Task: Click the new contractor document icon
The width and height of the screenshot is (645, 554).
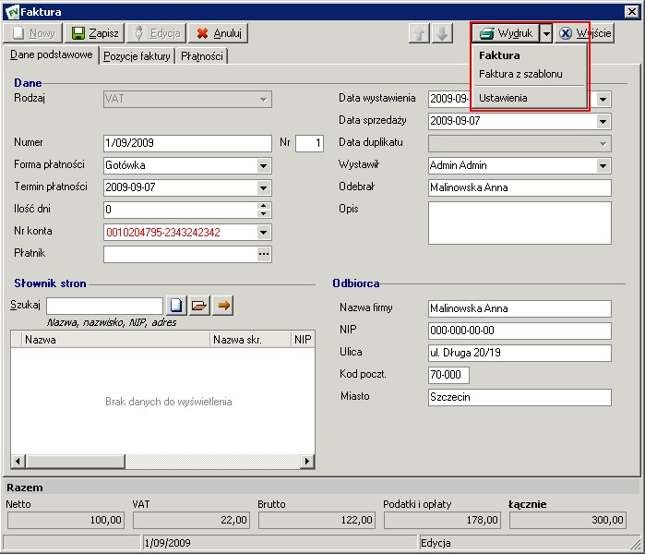Action: (x=176, y=305)
